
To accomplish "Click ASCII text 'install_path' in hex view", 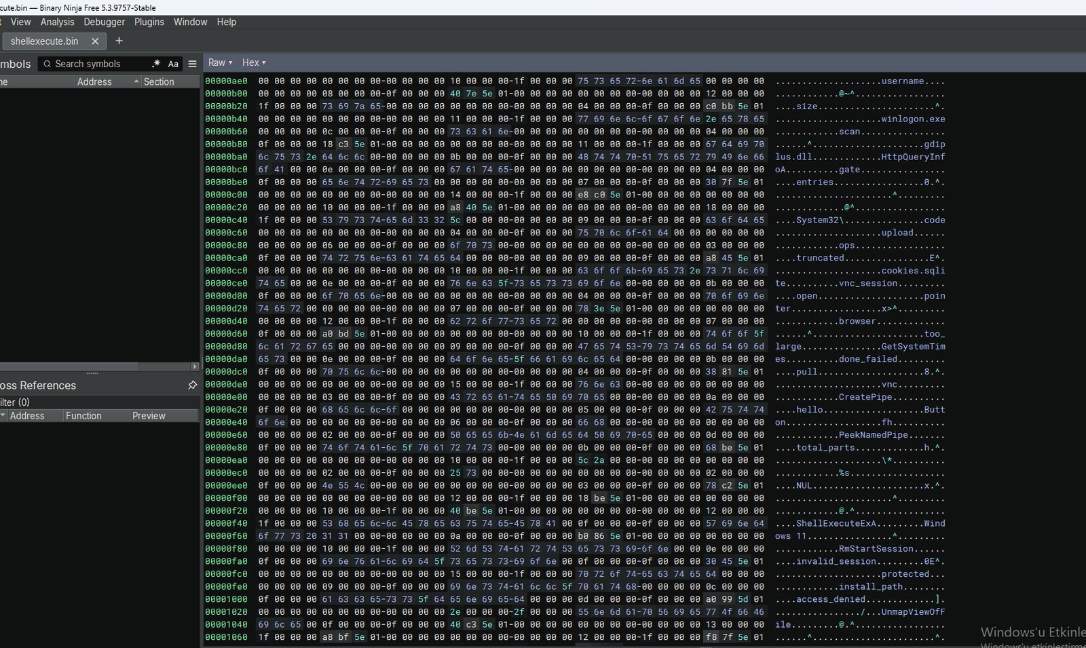I will [871, 586].
